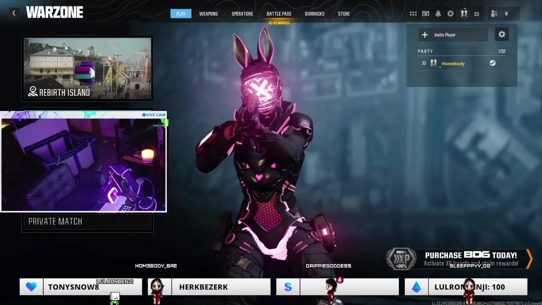Image resolution: width=542 pixels, height=305 pixels.
Task: Click the dollar sign icon in stream bar
Action: click(x=288, y=287)
